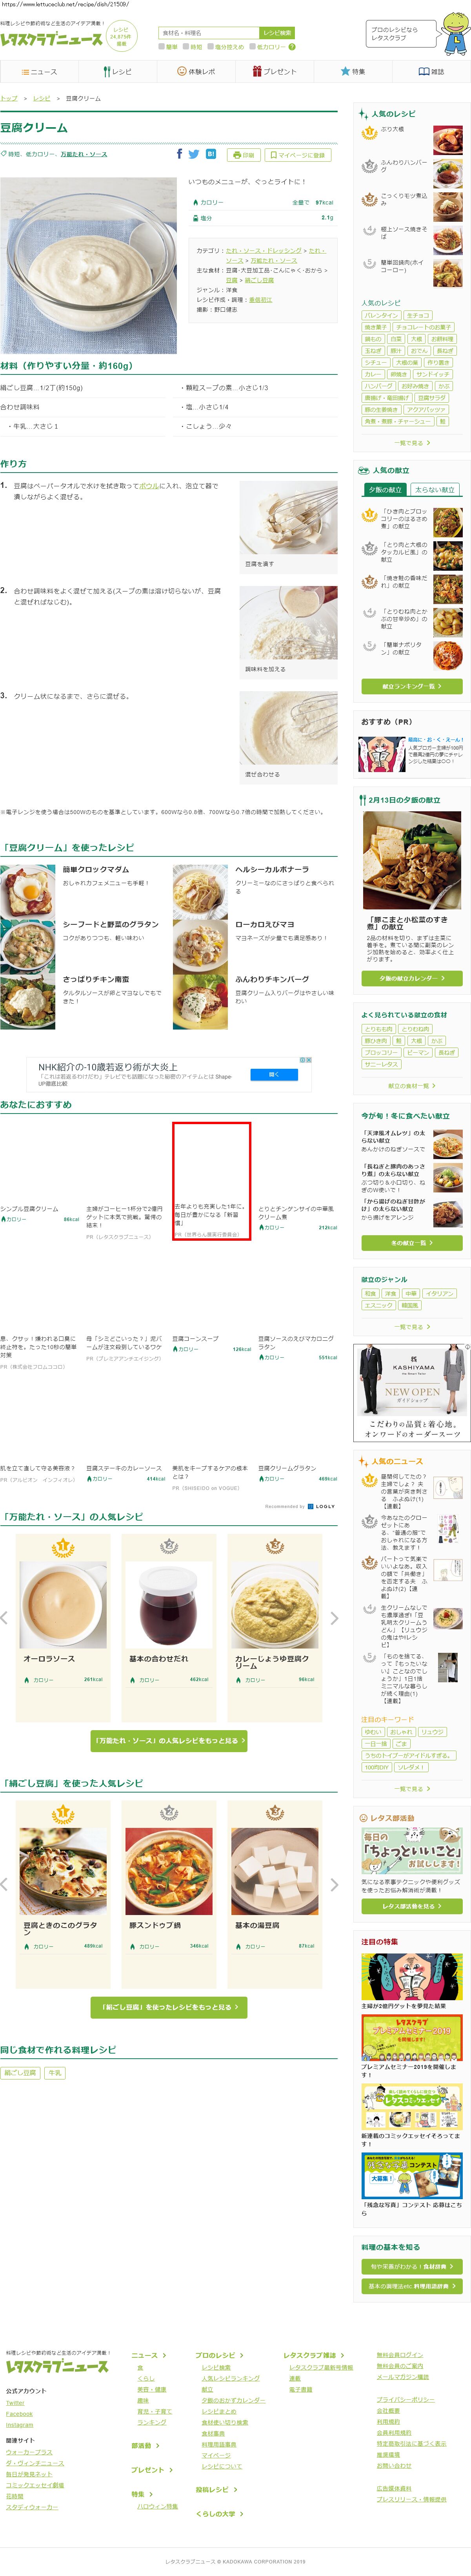Image resolution: width=471 pixels, height=2576 pixels.
Task: Select the 絹ごし豆腐 ingredient tag
Action: pos(20,2073)
